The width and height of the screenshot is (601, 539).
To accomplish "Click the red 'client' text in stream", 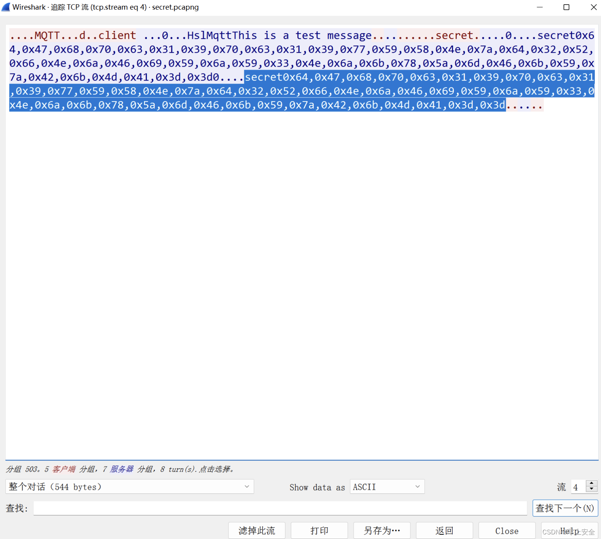I will tap(117, 35).
